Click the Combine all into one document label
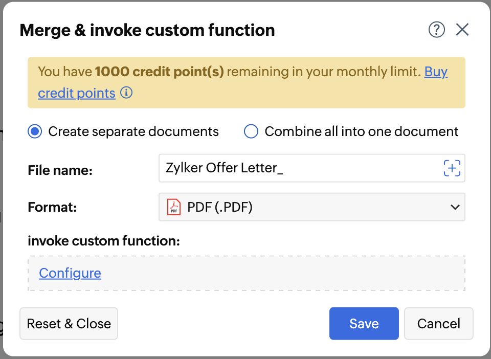The height and width of the screenshot is (359, 491). 362,131
